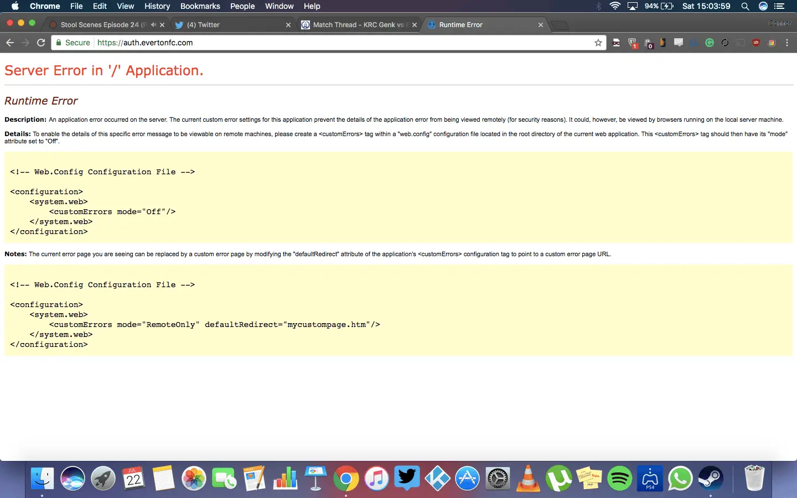This screenshot has height=498, width=797.
Task: Open the Trash in the Dock
Action: pos(754,479)
